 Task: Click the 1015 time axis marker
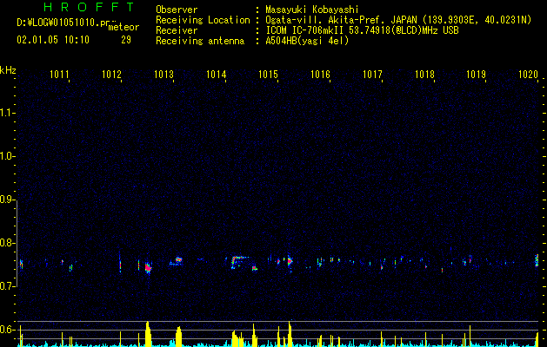(x=268, y=75)
